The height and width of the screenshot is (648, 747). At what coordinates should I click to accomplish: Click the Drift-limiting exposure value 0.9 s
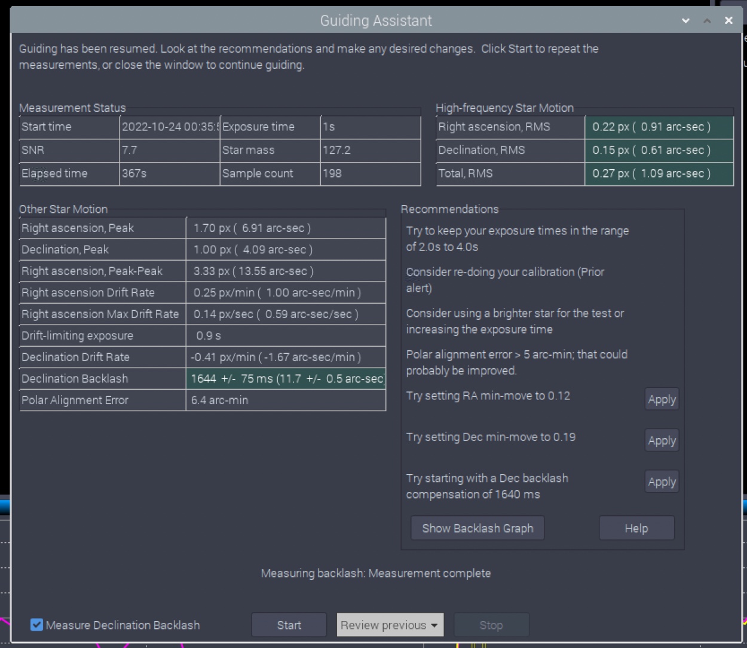(x=286, y=336)
